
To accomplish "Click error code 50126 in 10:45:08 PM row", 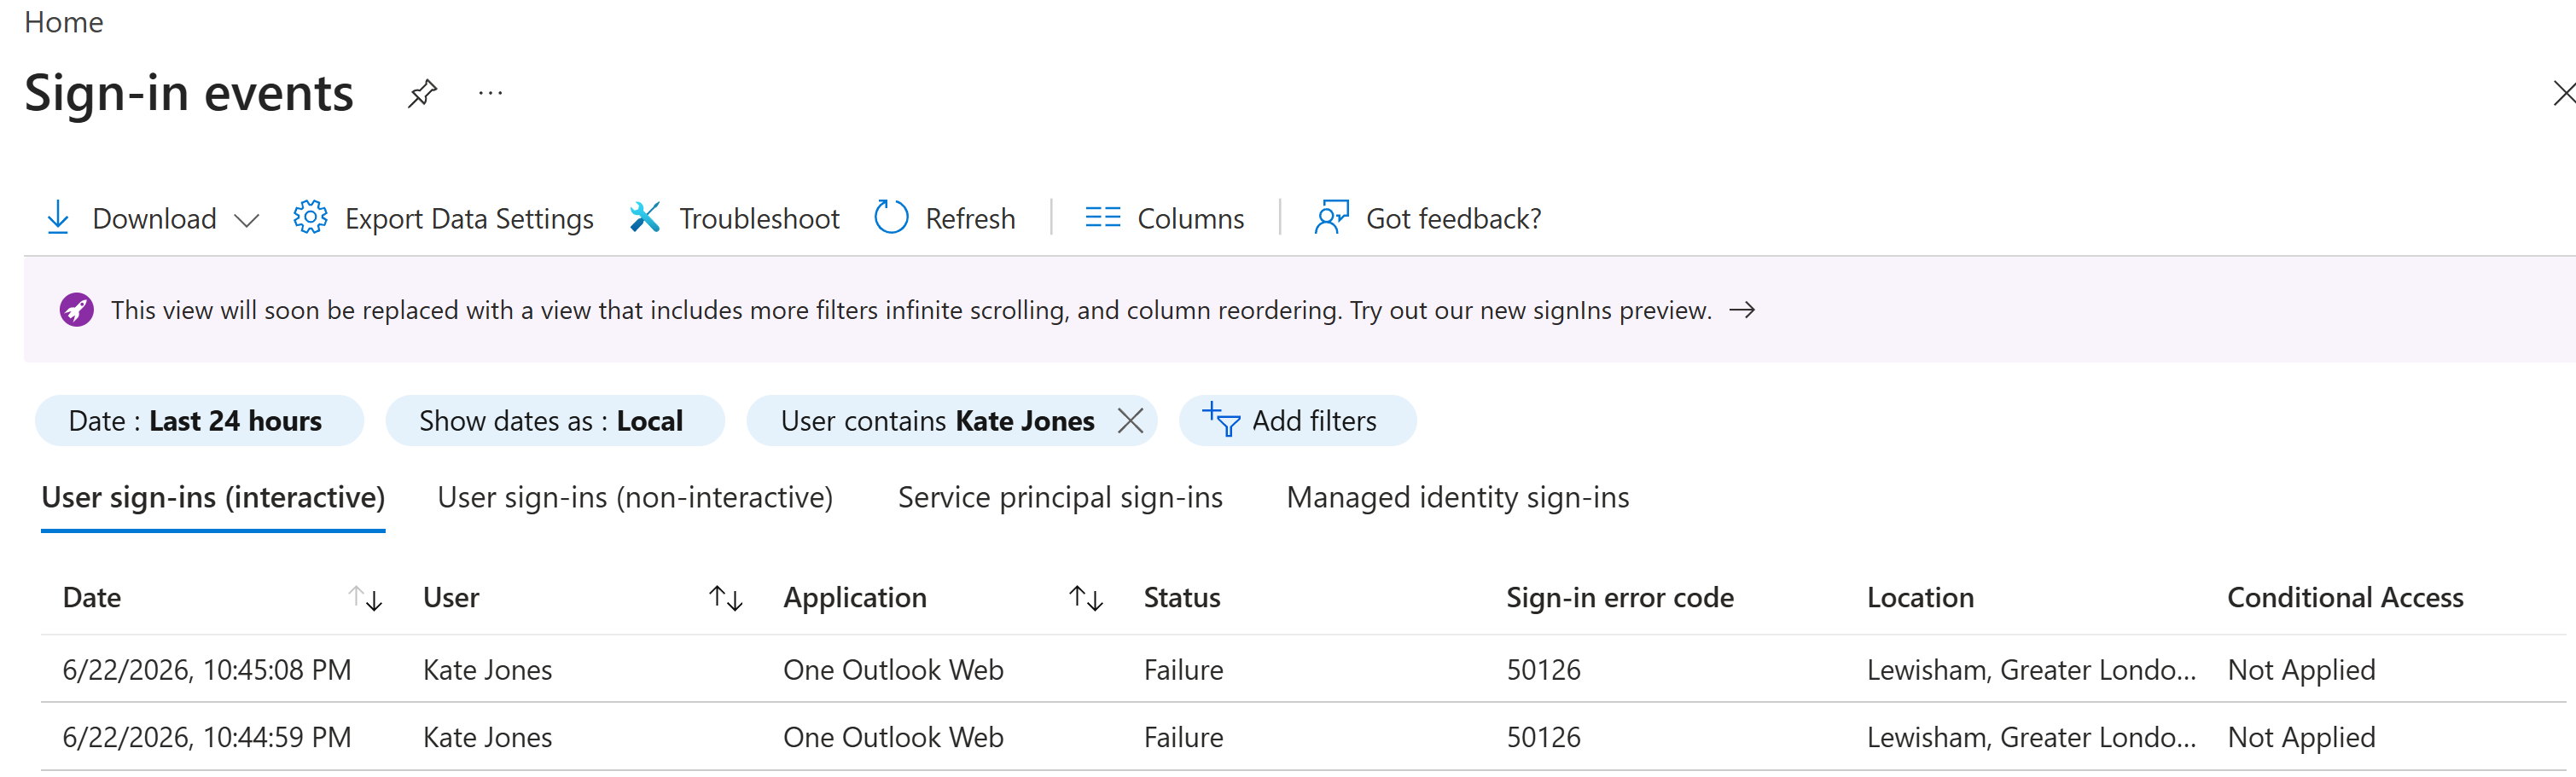I will tap(1543, 670).
